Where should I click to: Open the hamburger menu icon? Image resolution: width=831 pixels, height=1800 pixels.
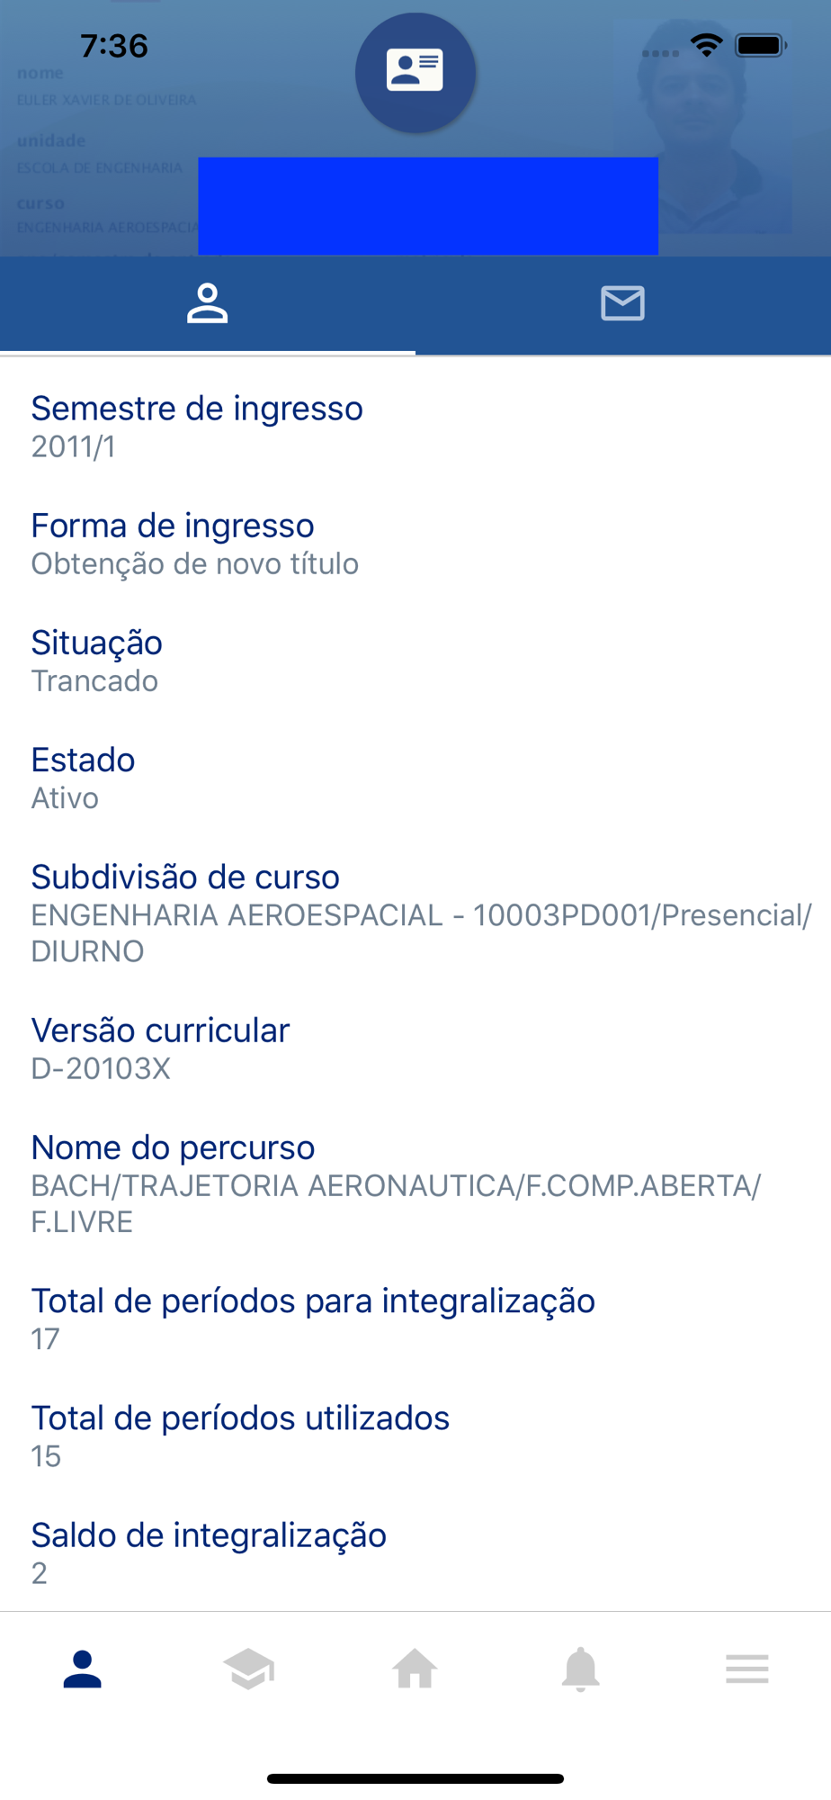(x=746, y=1669)
